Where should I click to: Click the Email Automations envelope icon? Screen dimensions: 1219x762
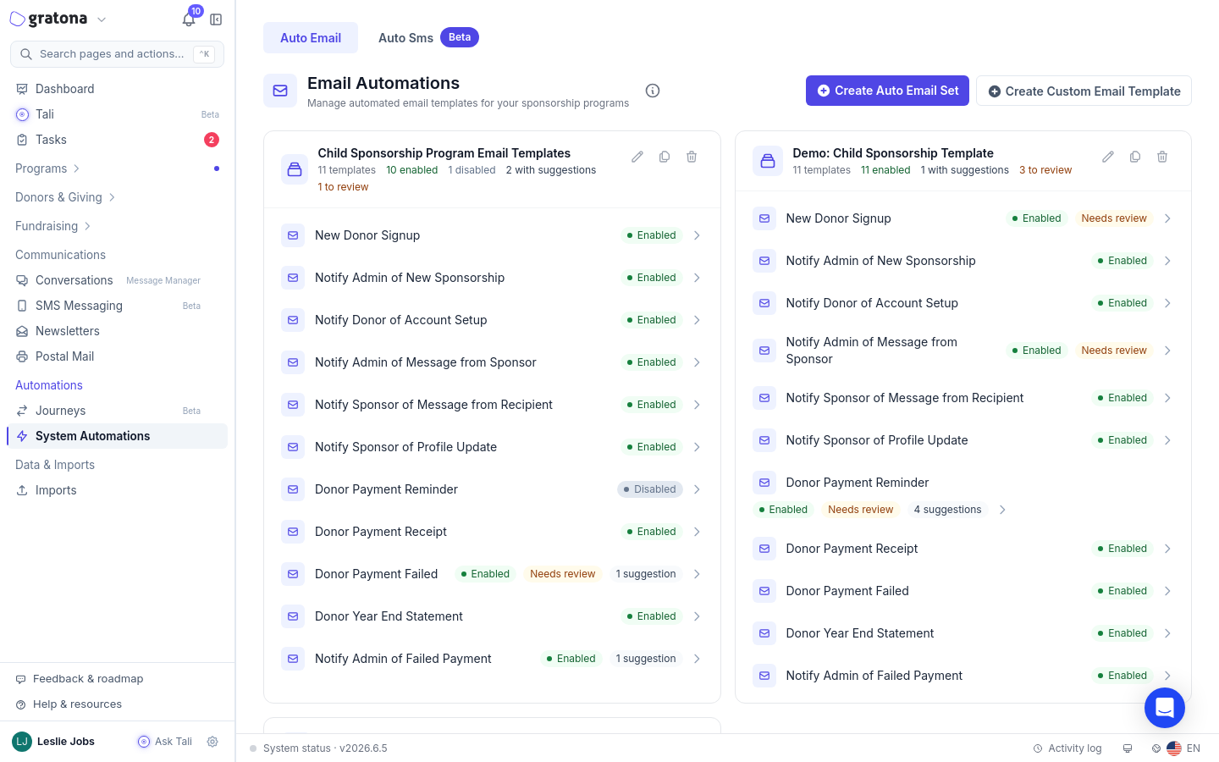[x=280, y=91]
